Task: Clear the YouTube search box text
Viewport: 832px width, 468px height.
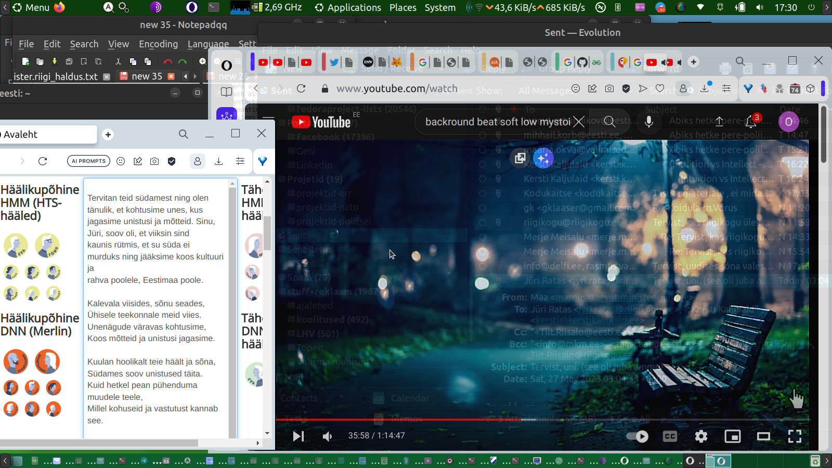Action: [x=579, y=122]
